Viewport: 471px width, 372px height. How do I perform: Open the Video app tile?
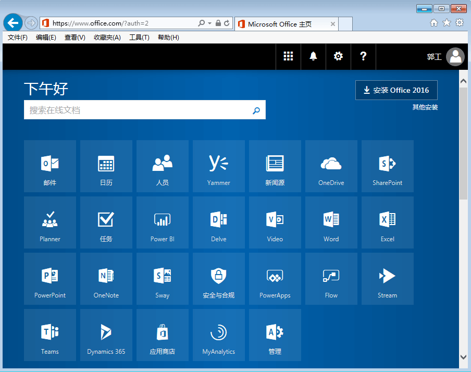coord(275,222)
